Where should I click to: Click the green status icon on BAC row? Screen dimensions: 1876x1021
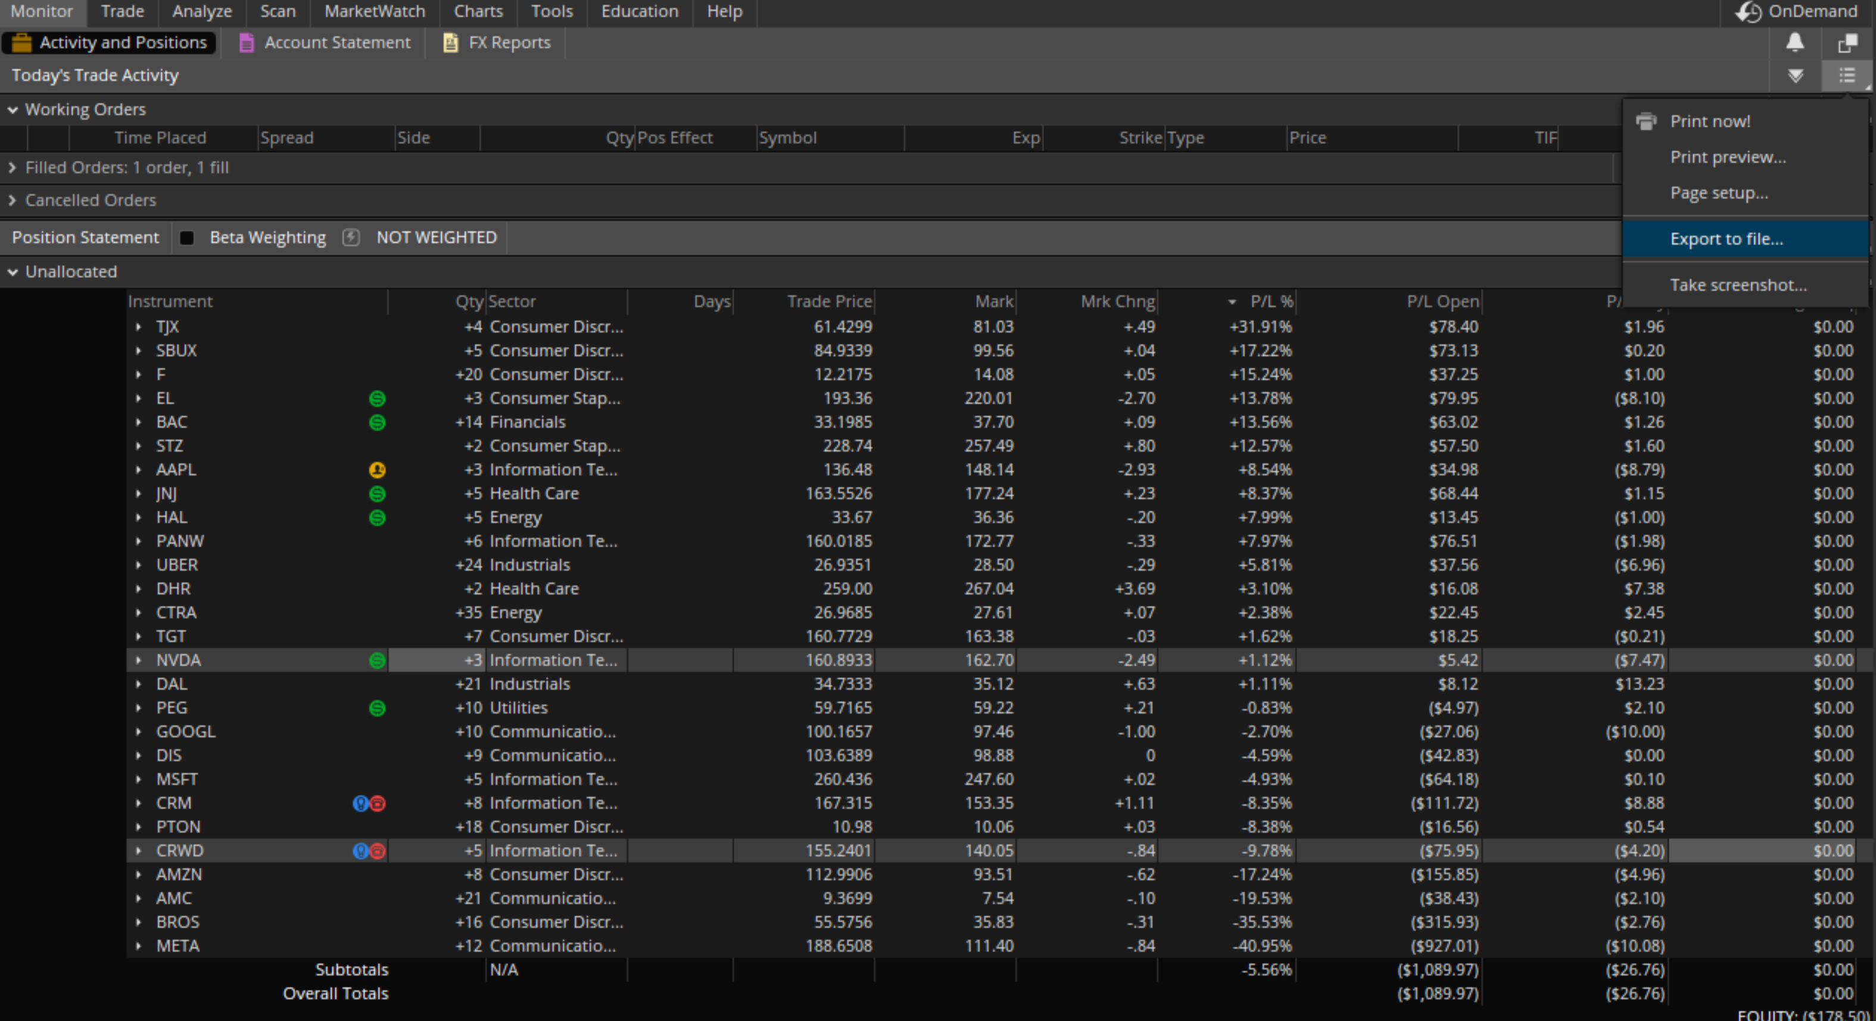377,422
